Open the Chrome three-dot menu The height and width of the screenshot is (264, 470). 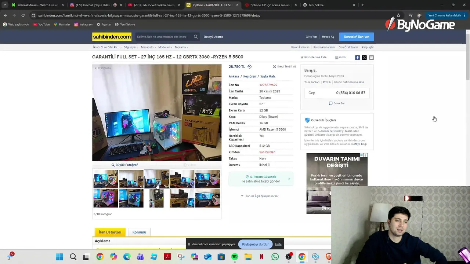click(x=464, y=15)
